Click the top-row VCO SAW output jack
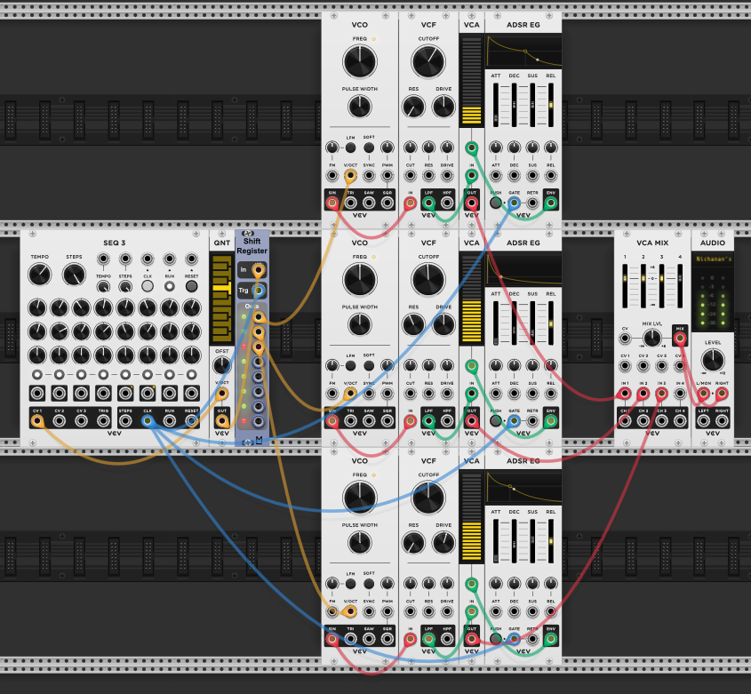This screenshot has width=751, height=694. pos(369,203)
